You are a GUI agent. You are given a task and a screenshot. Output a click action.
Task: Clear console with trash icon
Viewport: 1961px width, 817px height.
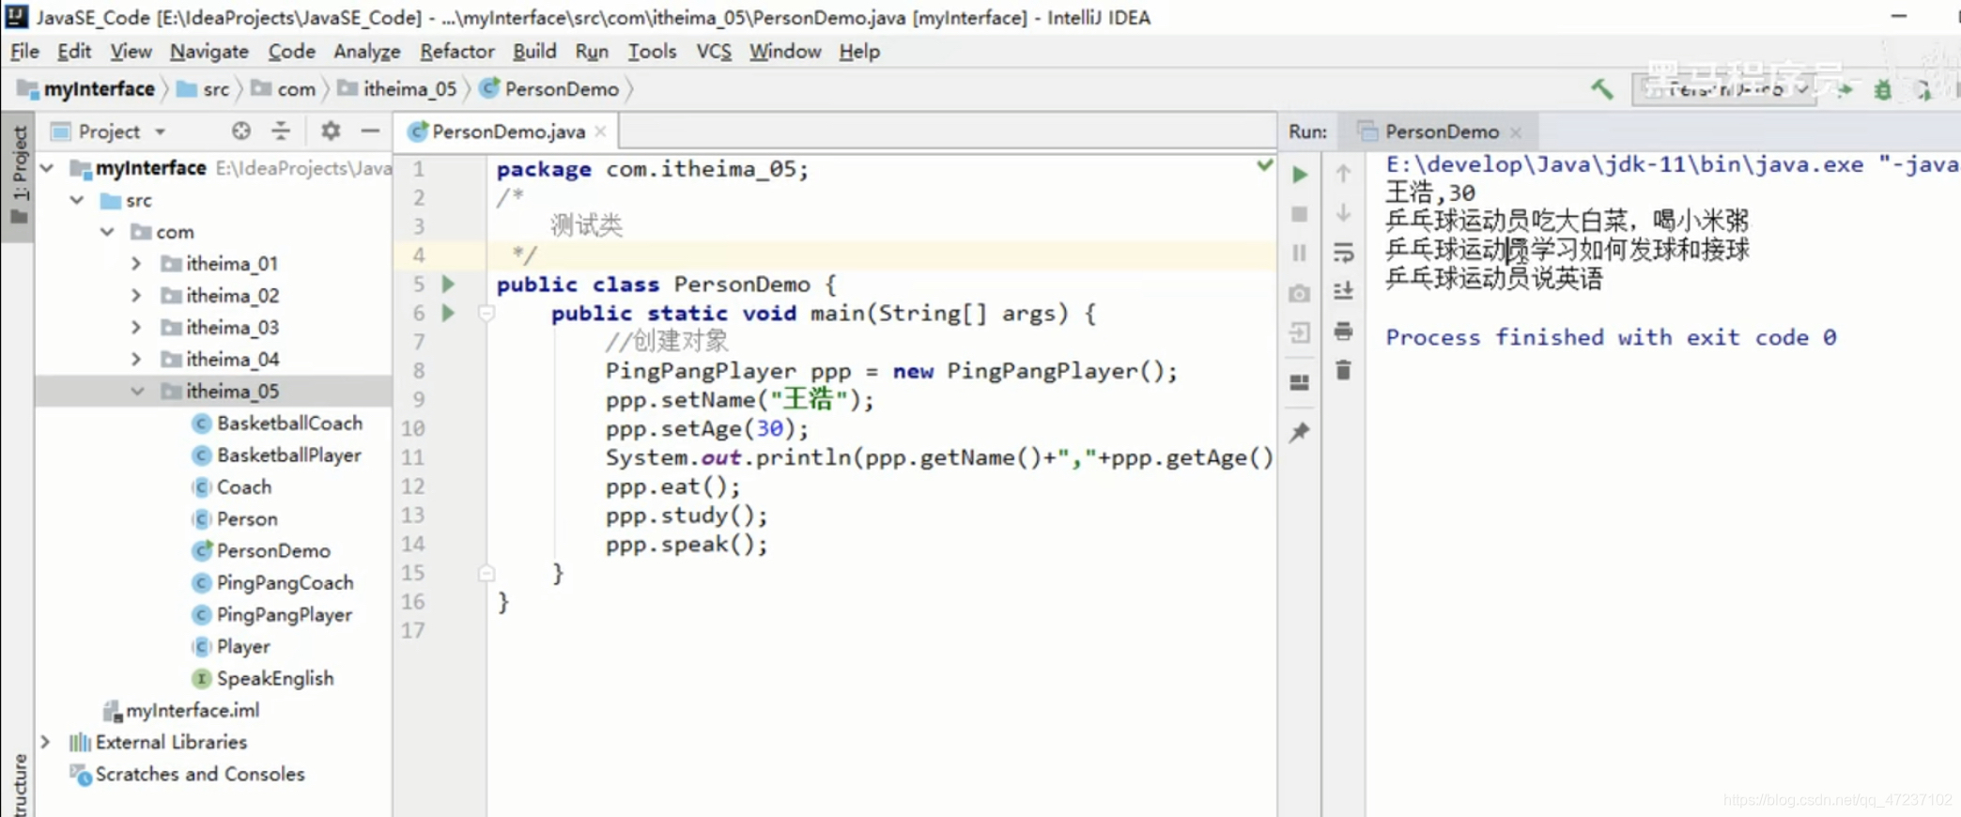[1344, 370]
